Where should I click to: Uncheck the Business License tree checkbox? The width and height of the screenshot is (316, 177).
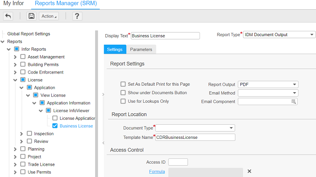[55, 126]
